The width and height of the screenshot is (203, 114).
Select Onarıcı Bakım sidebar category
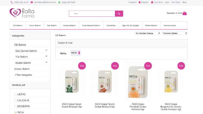(x=22, y=69)
